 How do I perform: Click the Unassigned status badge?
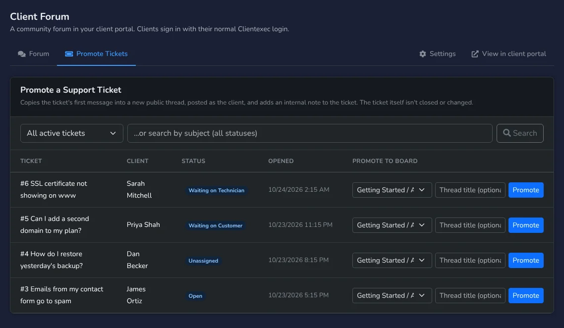pyautogui.click(x=203, y=261)
